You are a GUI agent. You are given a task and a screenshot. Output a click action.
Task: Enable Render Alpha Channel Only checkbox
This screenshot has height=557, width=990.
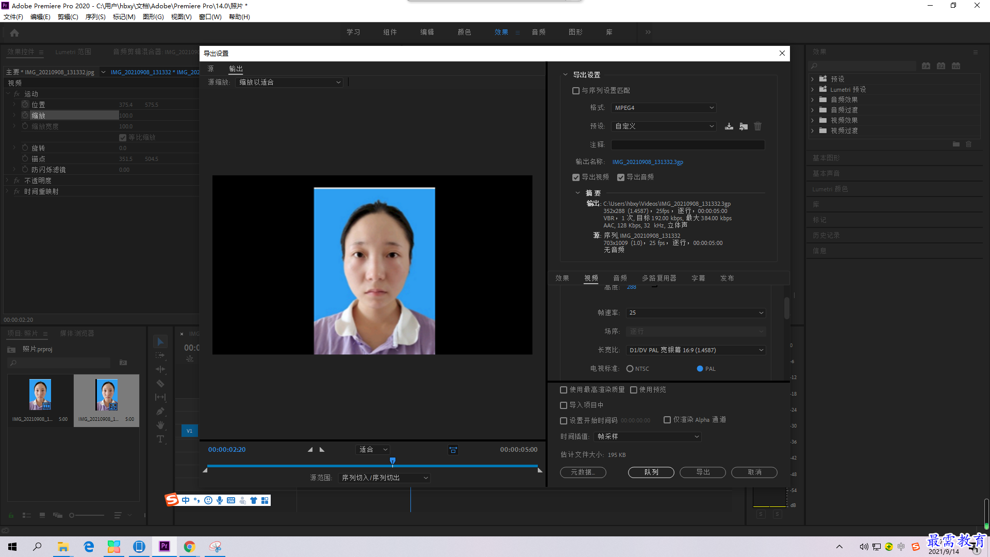point(667,420)
